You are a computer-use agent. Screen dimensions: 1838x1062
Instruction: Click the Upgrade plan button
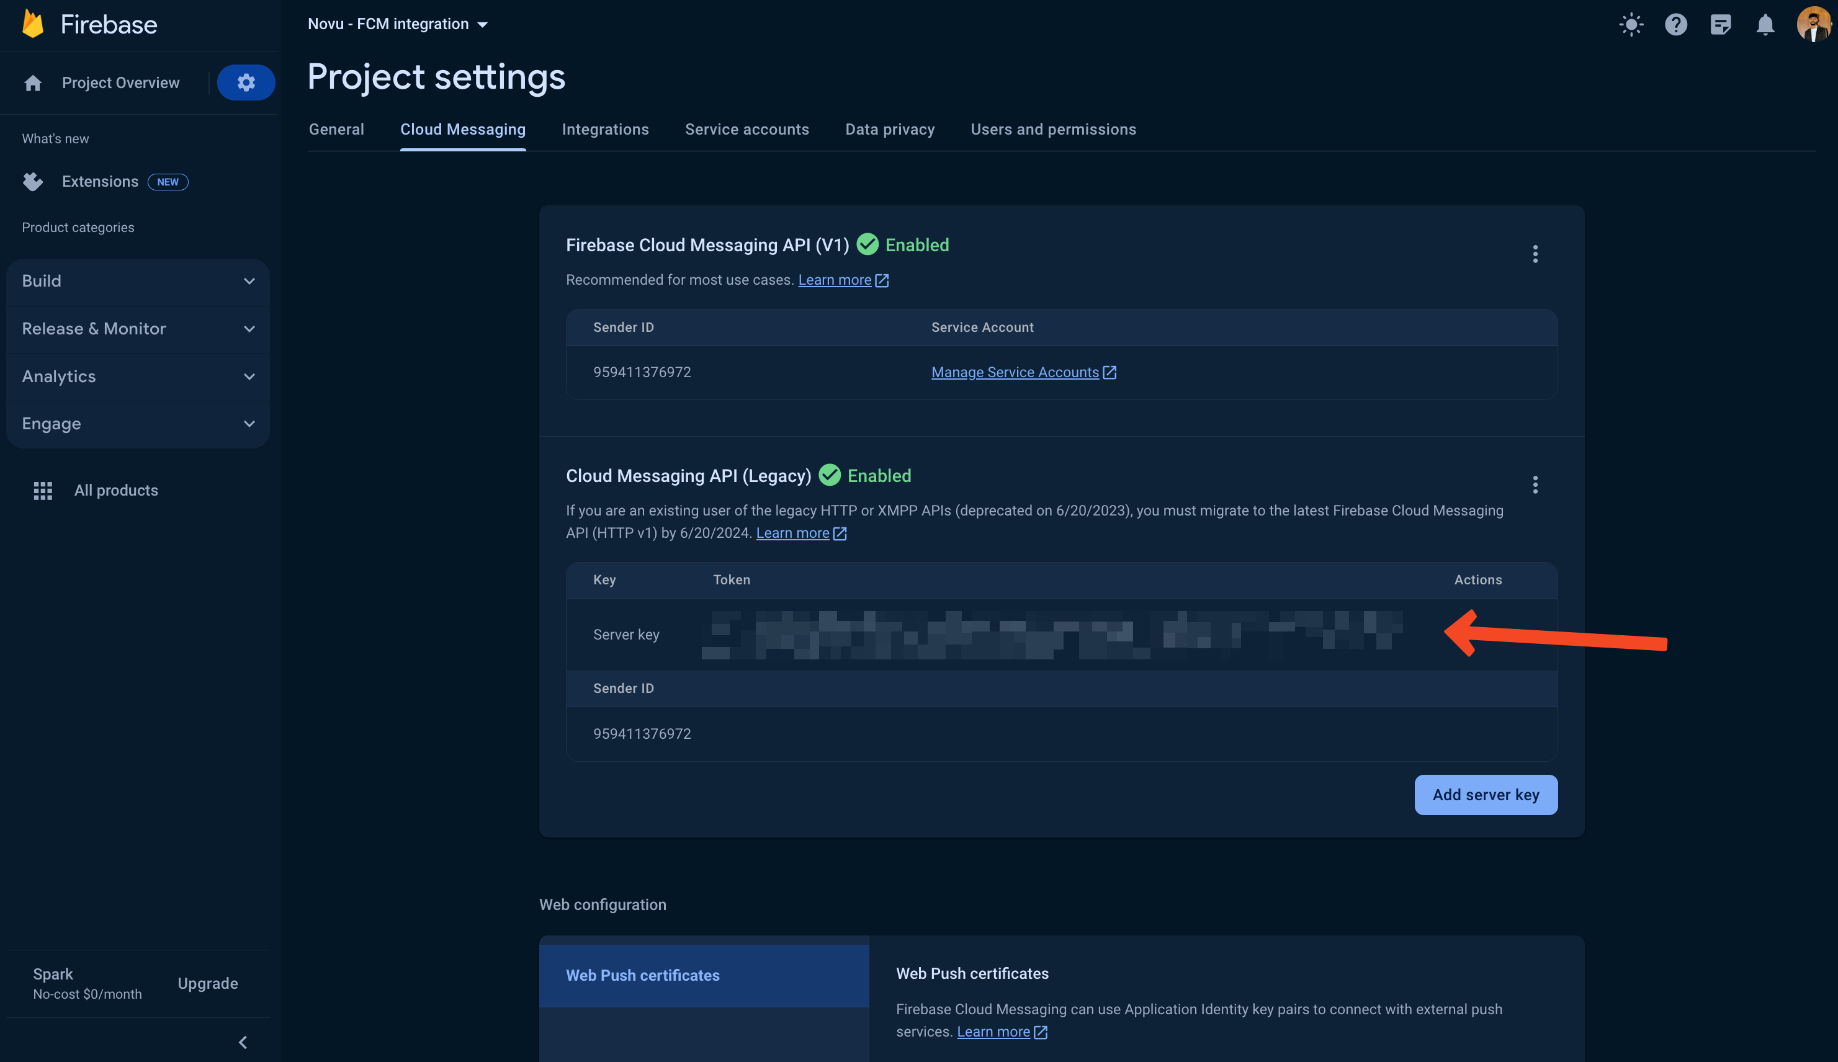[208, 983]
